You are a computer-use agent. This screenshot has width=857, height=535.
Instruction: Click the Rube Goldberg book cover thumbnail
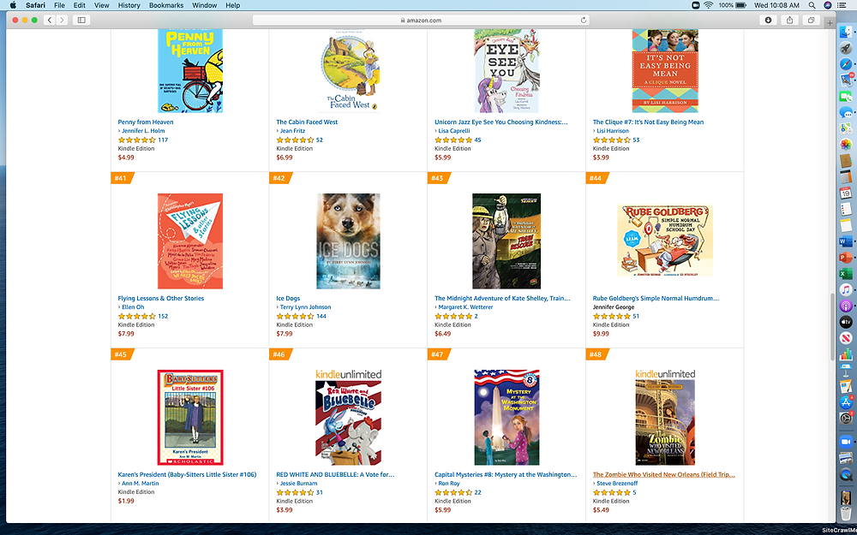(665, 241)
